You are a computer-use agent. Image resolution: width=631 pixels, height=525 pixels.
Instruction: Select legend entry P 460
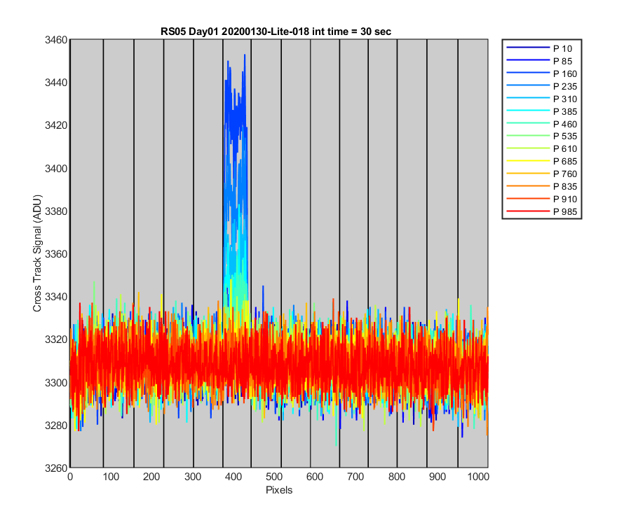point(542,124)
